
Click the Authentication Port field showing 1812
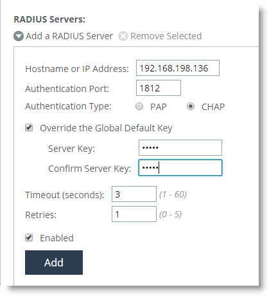click(159, 88)
